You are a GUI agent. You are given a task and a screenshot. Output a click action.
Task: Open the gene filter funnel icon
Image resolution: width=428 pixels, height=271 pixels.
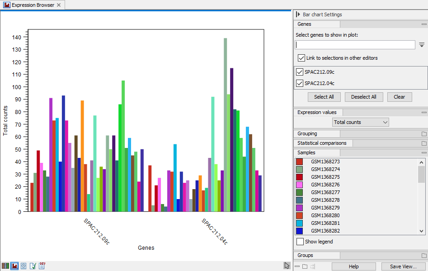pyautogui.click(x=422, y=44)
